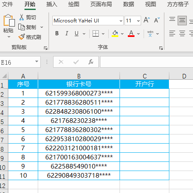Viewport: 193px width, 193px height.
Task: Expand the Copy options dropdown
Action: pos(42,27)
